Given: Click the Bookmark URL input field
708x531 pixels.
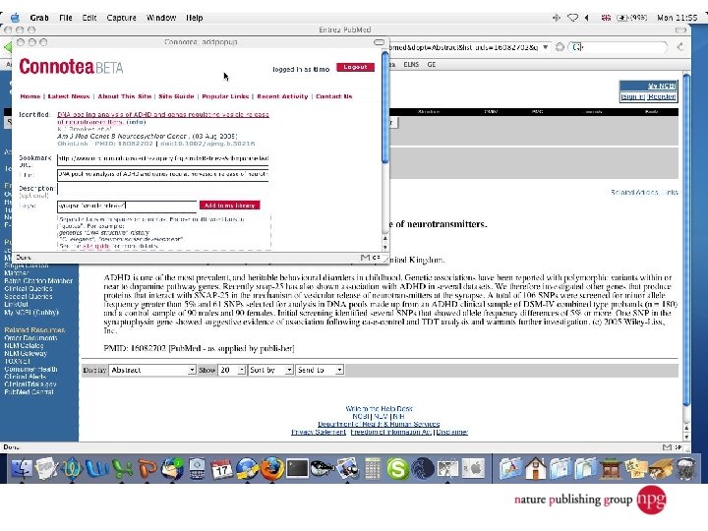Looking at the screenshot, I should (x=162, y=158).
